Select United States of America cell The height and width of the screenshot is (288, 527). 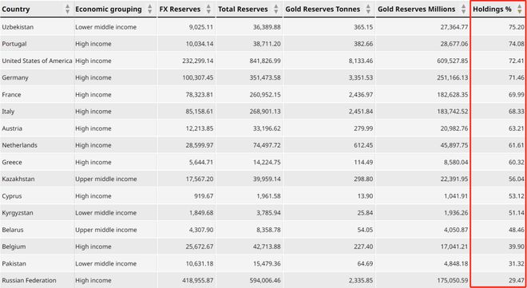point(37,61)
